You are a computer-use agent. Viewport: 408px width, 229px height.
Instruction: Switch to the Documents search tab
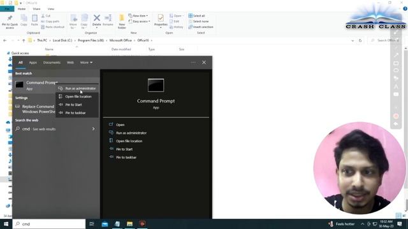[x=52, y=62]
